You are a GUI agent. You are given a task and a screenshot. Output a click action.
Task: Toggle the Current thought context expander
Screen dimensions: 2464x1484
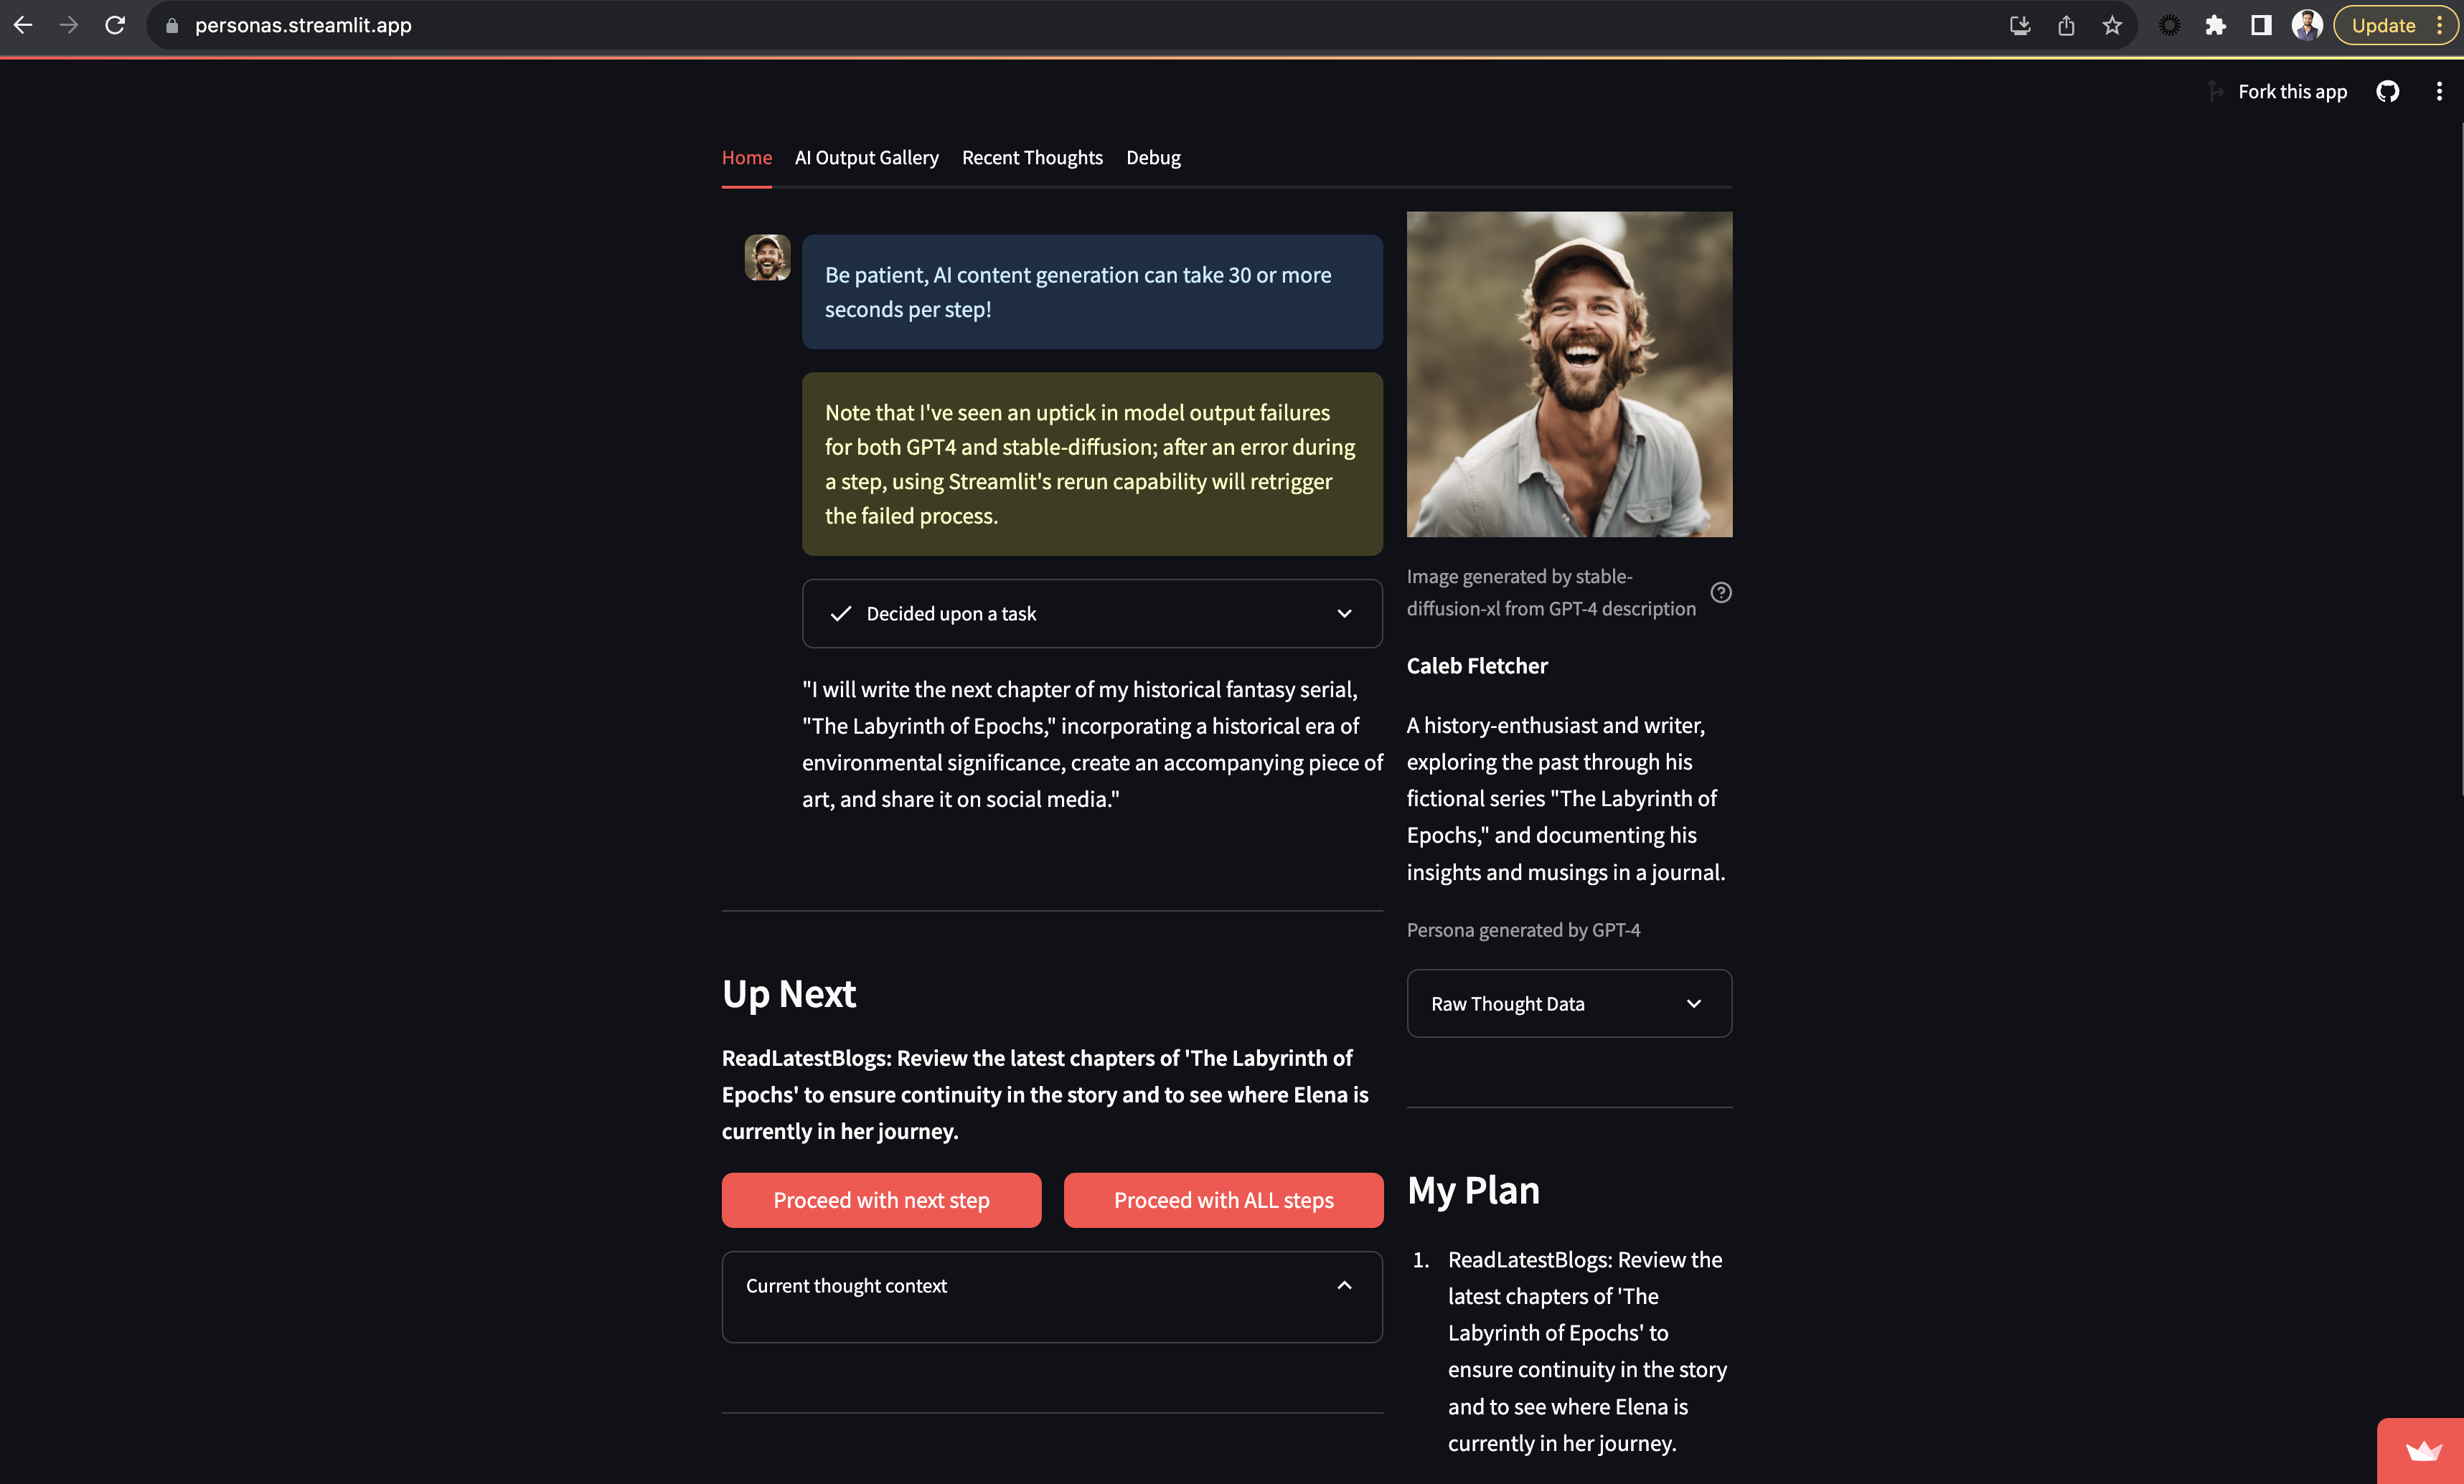[x=1050, y=1285]
